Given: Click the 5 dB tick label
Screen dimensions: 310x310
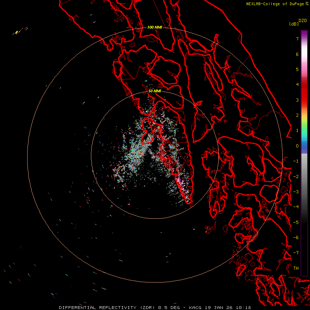Looking at the screenshot, I should [x=297, y=69].
